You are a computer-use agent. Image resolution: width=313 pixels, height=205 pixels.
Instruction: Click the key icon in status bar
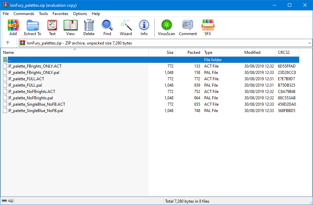point(11,201)
